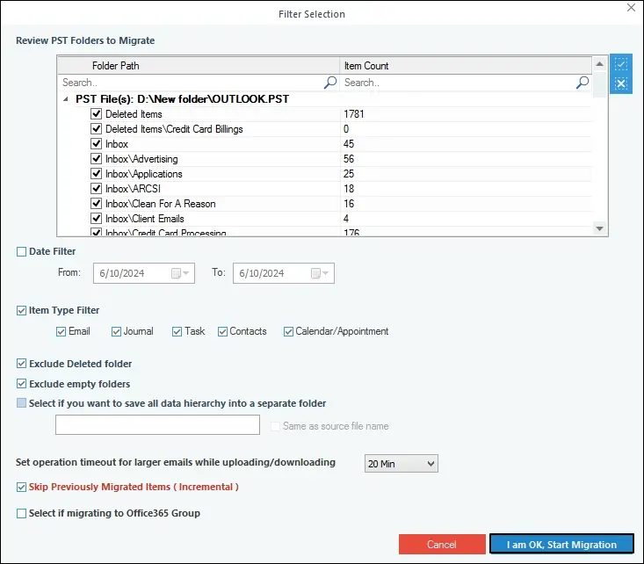Image resolution: width=644 pixels, height=564 pixels.
Task: Click I am OK, Start Migration
Action: pyautogui.click(x=561, y=545)
